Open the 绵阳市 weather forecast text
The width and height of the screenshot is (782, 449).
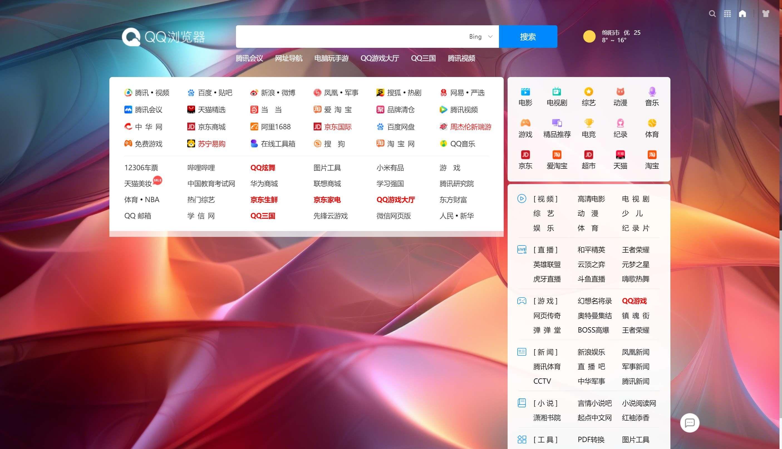[621, 36]
